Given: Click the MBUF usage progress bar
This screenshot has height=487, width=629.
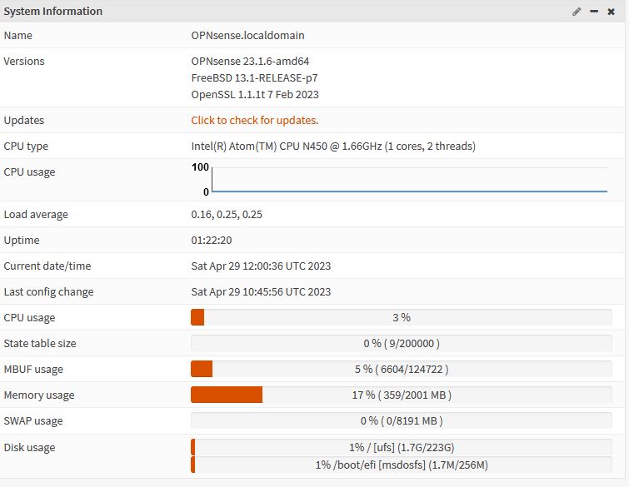Looking at the screenshot, I should tap(402, 369).
